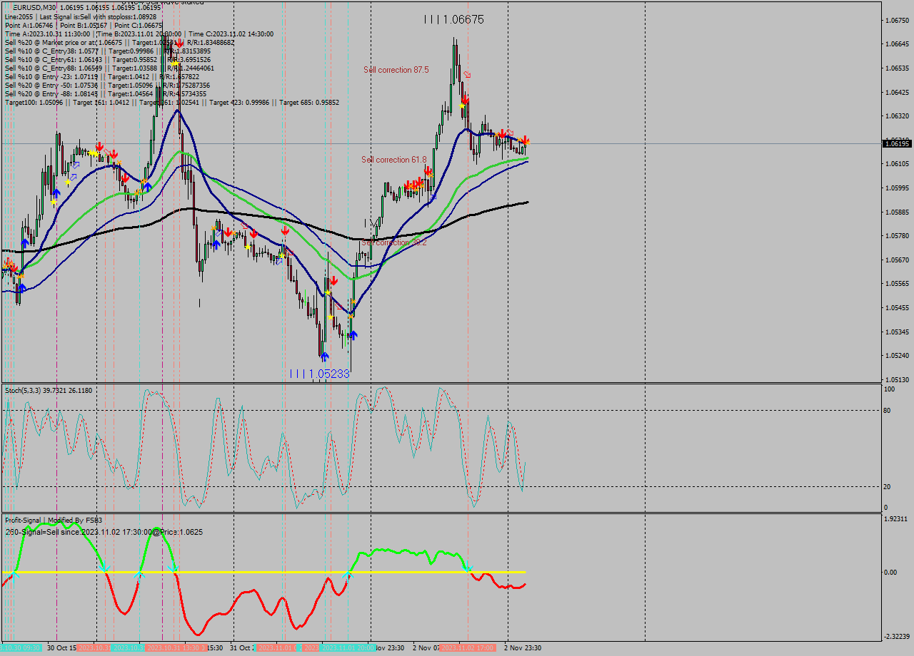Click the -2.32239 value on Profit-Signal scale
The width and height of the screenshot is (914, 656).
point(895,637)
